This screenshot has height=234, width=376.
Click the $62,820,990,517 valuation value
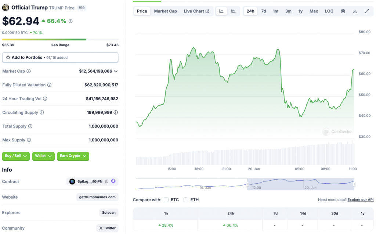[x=101, y=85]
